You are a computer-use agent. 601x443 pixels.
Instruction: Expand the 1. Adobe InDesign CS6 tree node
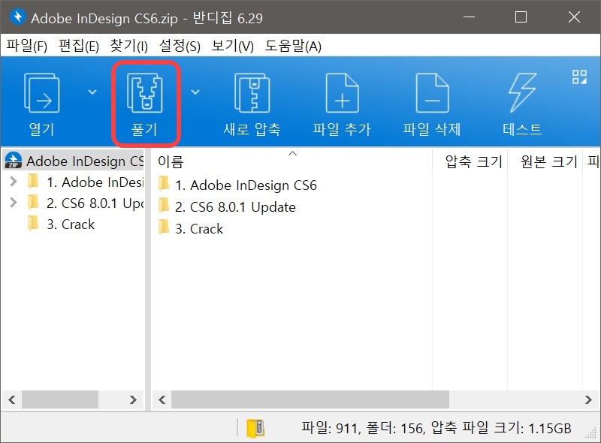coord(14,182)
